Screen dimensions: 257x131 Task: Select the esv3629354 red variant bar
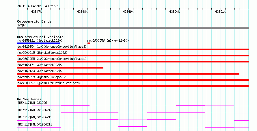click(133, 49)
